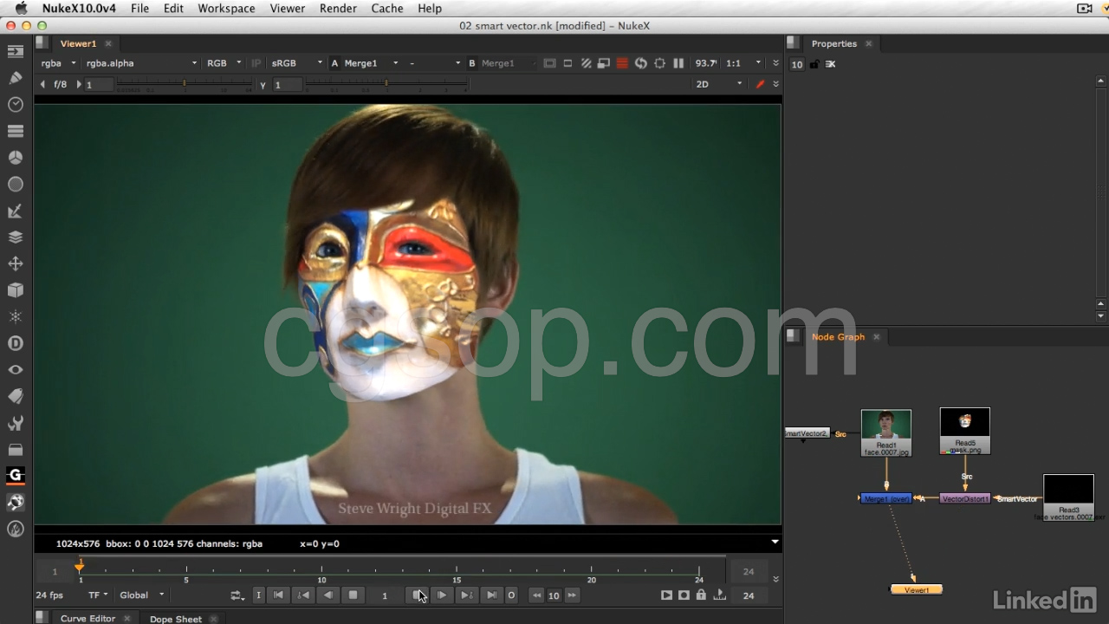Jump to the last frame

click(x=491, y=595)
